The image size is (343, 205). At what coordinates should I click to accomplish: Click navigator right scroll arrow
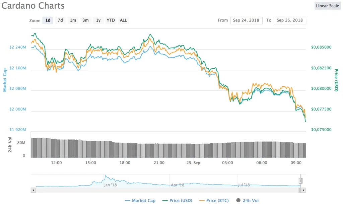(303, 190)
